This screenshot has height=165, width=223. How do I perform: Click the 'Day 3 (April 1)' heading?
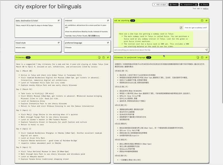click(24, 110)
